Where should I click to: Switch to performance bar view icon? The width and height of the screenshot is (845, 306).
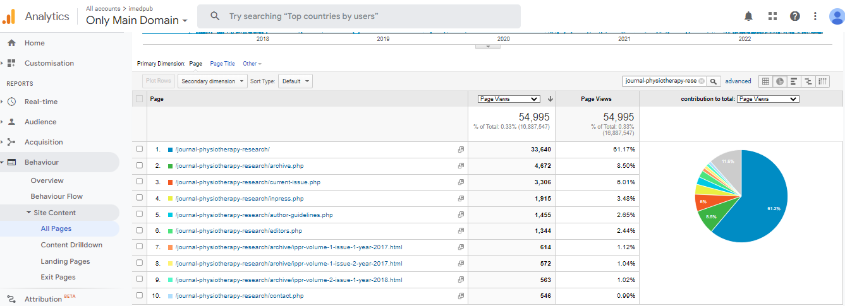point(794,81)
